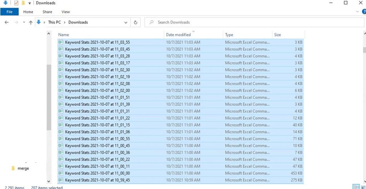Click the Search Downloads field
Screen dimensions: 366x189
click(254, 22)
